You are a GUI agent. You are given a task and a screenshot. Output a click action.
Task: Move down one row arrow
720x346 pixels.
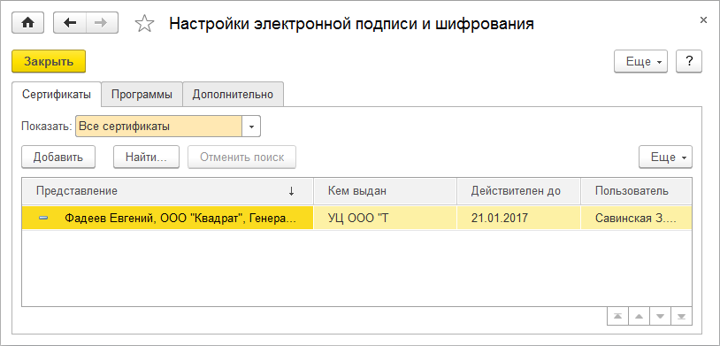[x=661, y=316]
